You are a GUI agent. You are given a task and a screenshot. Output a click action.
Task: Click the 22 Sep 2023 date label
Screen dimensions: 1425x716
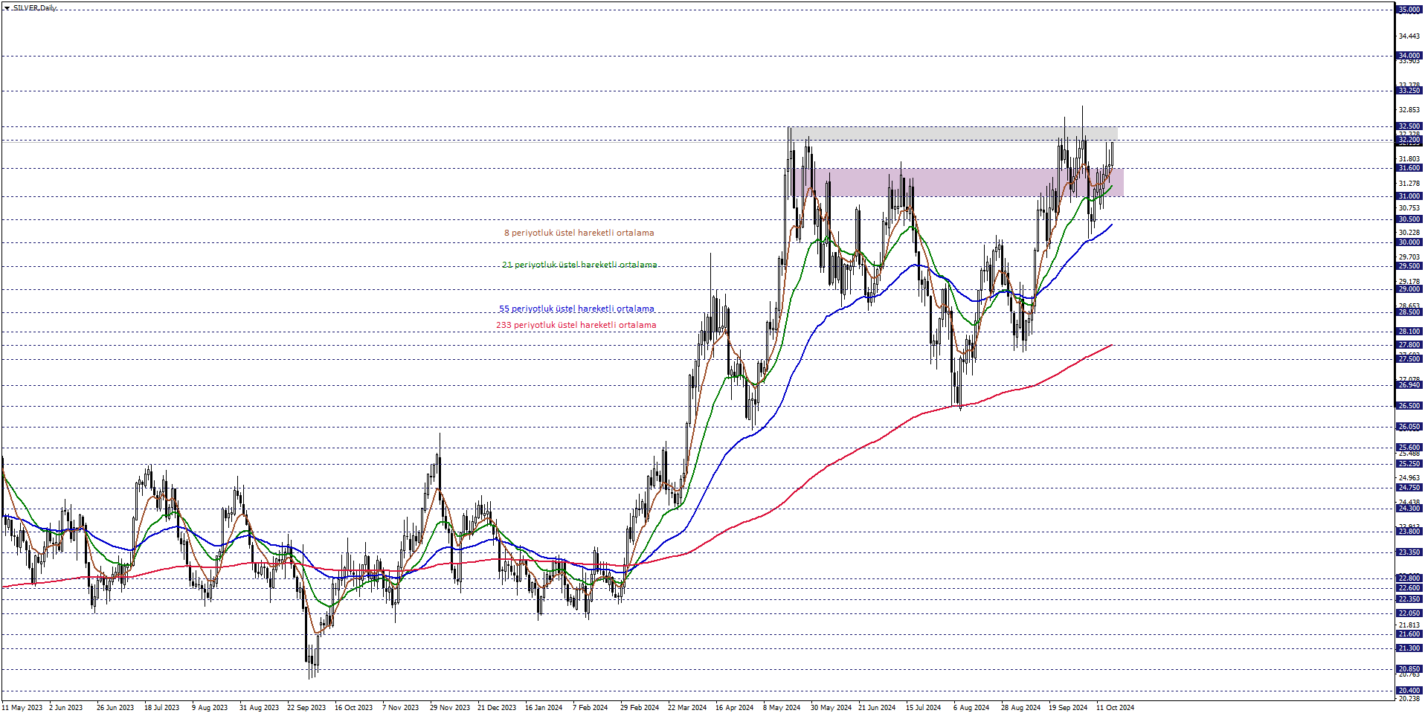[x=306, y=708]
